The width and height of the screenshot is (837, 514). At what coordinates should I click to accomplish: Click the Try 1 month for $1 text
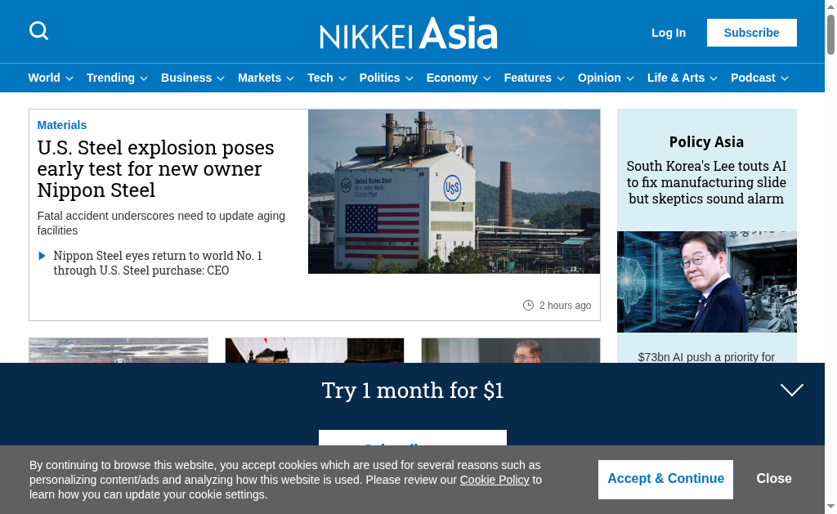click(x=413, y=391)
